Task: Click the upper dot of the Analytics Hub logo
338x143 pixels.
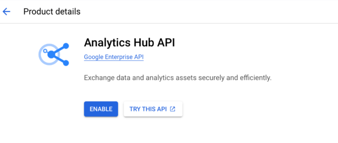Action: 66,46
